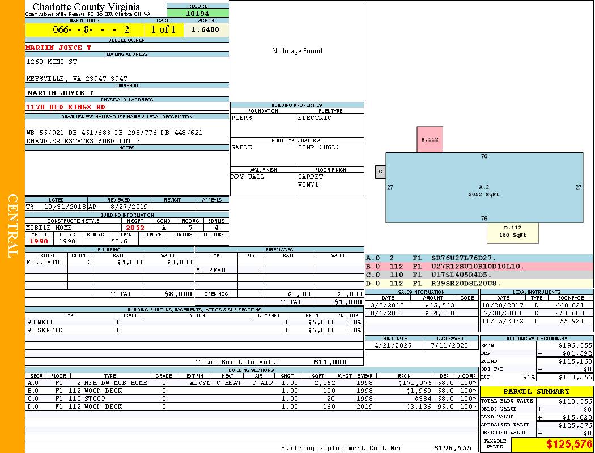The image size is (595, 453).
Task: Click the yellow PARCEL SUMMARY header
Action: (537, 392)
